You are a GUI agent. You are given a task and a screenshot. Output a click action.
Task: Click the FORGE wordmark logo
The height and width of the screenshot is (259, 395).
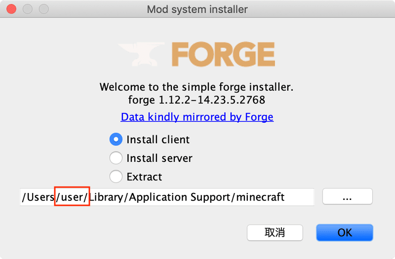[x=223, y=55]
